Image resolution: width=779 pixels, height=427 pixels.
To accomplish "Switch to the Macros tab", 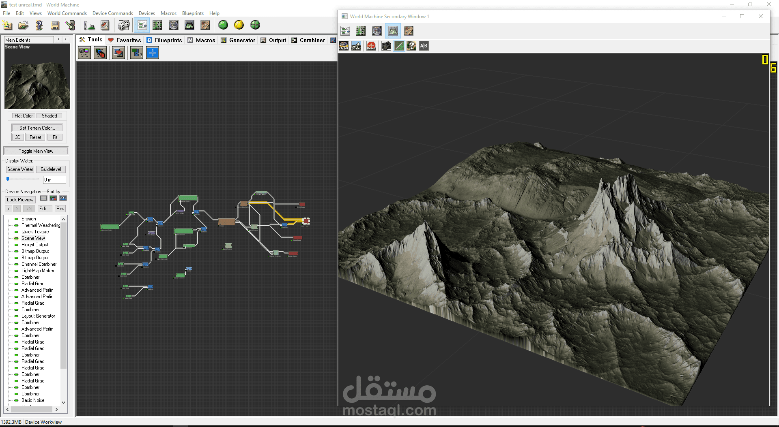I will (x=201, y=40).
